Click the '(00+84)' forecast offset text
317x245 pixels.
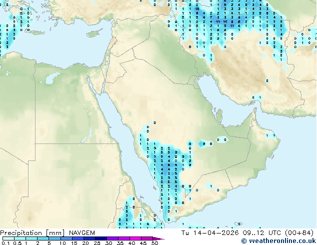299,233
